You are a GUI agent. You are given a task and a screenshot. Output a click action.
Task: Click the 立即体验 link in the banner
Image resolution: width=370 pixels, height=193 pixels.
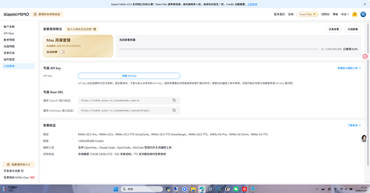pyautogui.click(x=252, y=4)
